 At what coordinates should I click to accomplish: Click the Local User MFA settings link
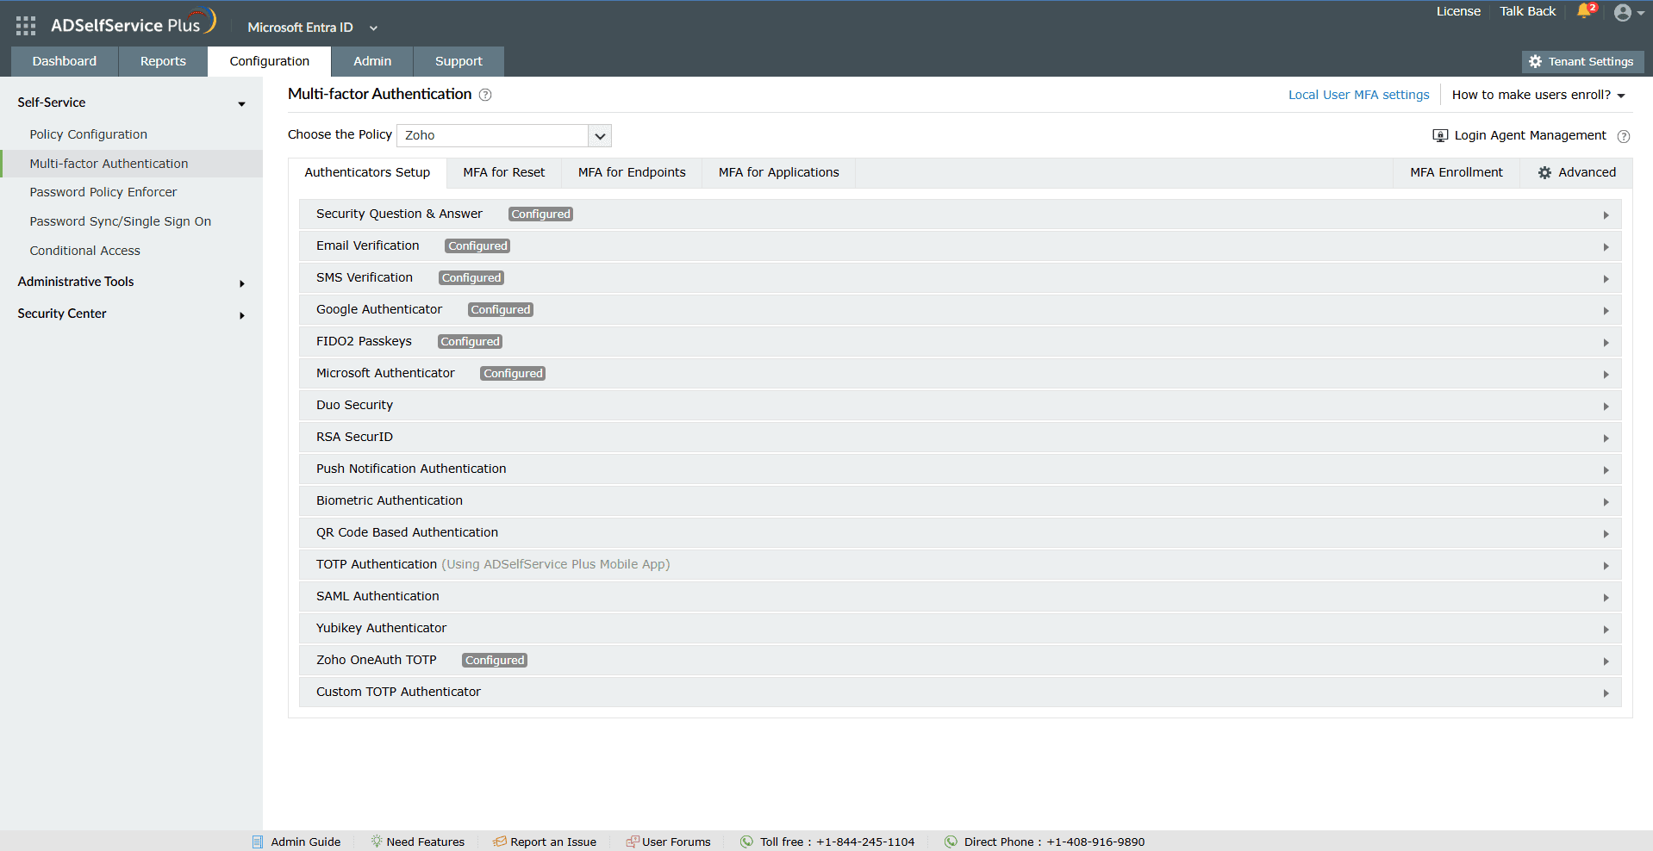(1359, 95)
